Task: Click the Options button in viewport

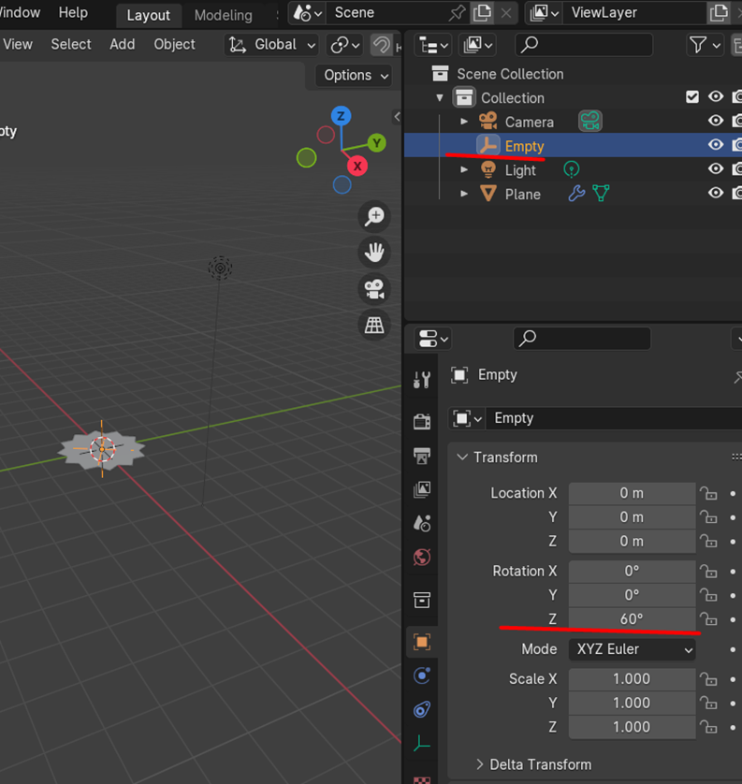Action: pos(356,75)
